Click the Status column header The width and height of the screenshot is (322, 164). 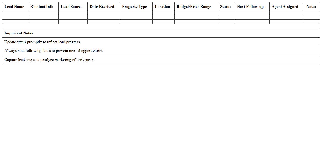[x=225, y=7]
